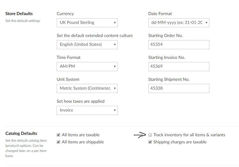Click the Store Defaults heading

click(19, 14)
